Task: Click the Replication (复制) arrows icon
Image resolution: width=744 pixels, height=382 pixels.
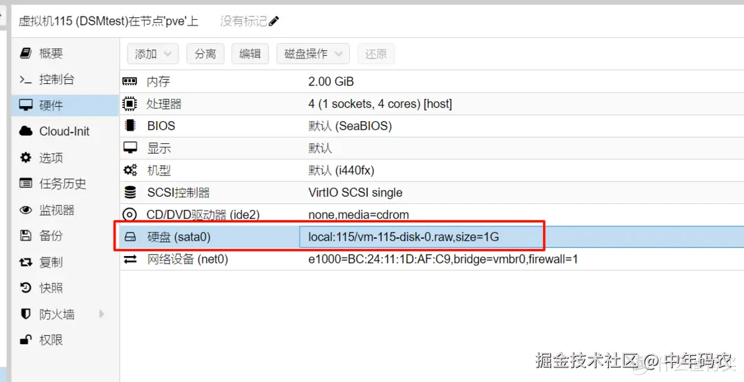Action: (25, 262)
